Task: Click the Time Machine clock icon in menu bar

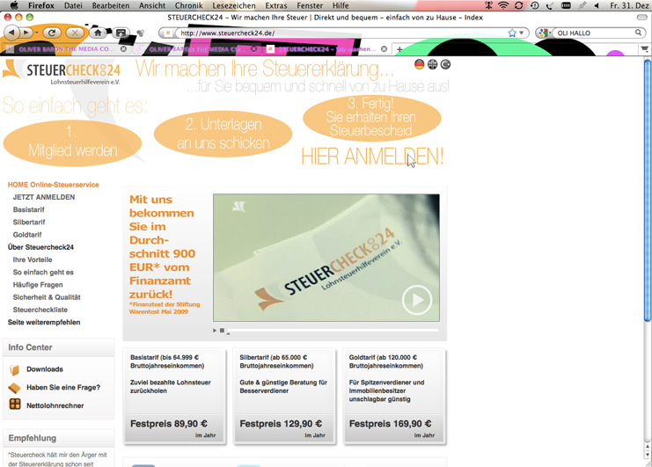Action: coord(535,5)
